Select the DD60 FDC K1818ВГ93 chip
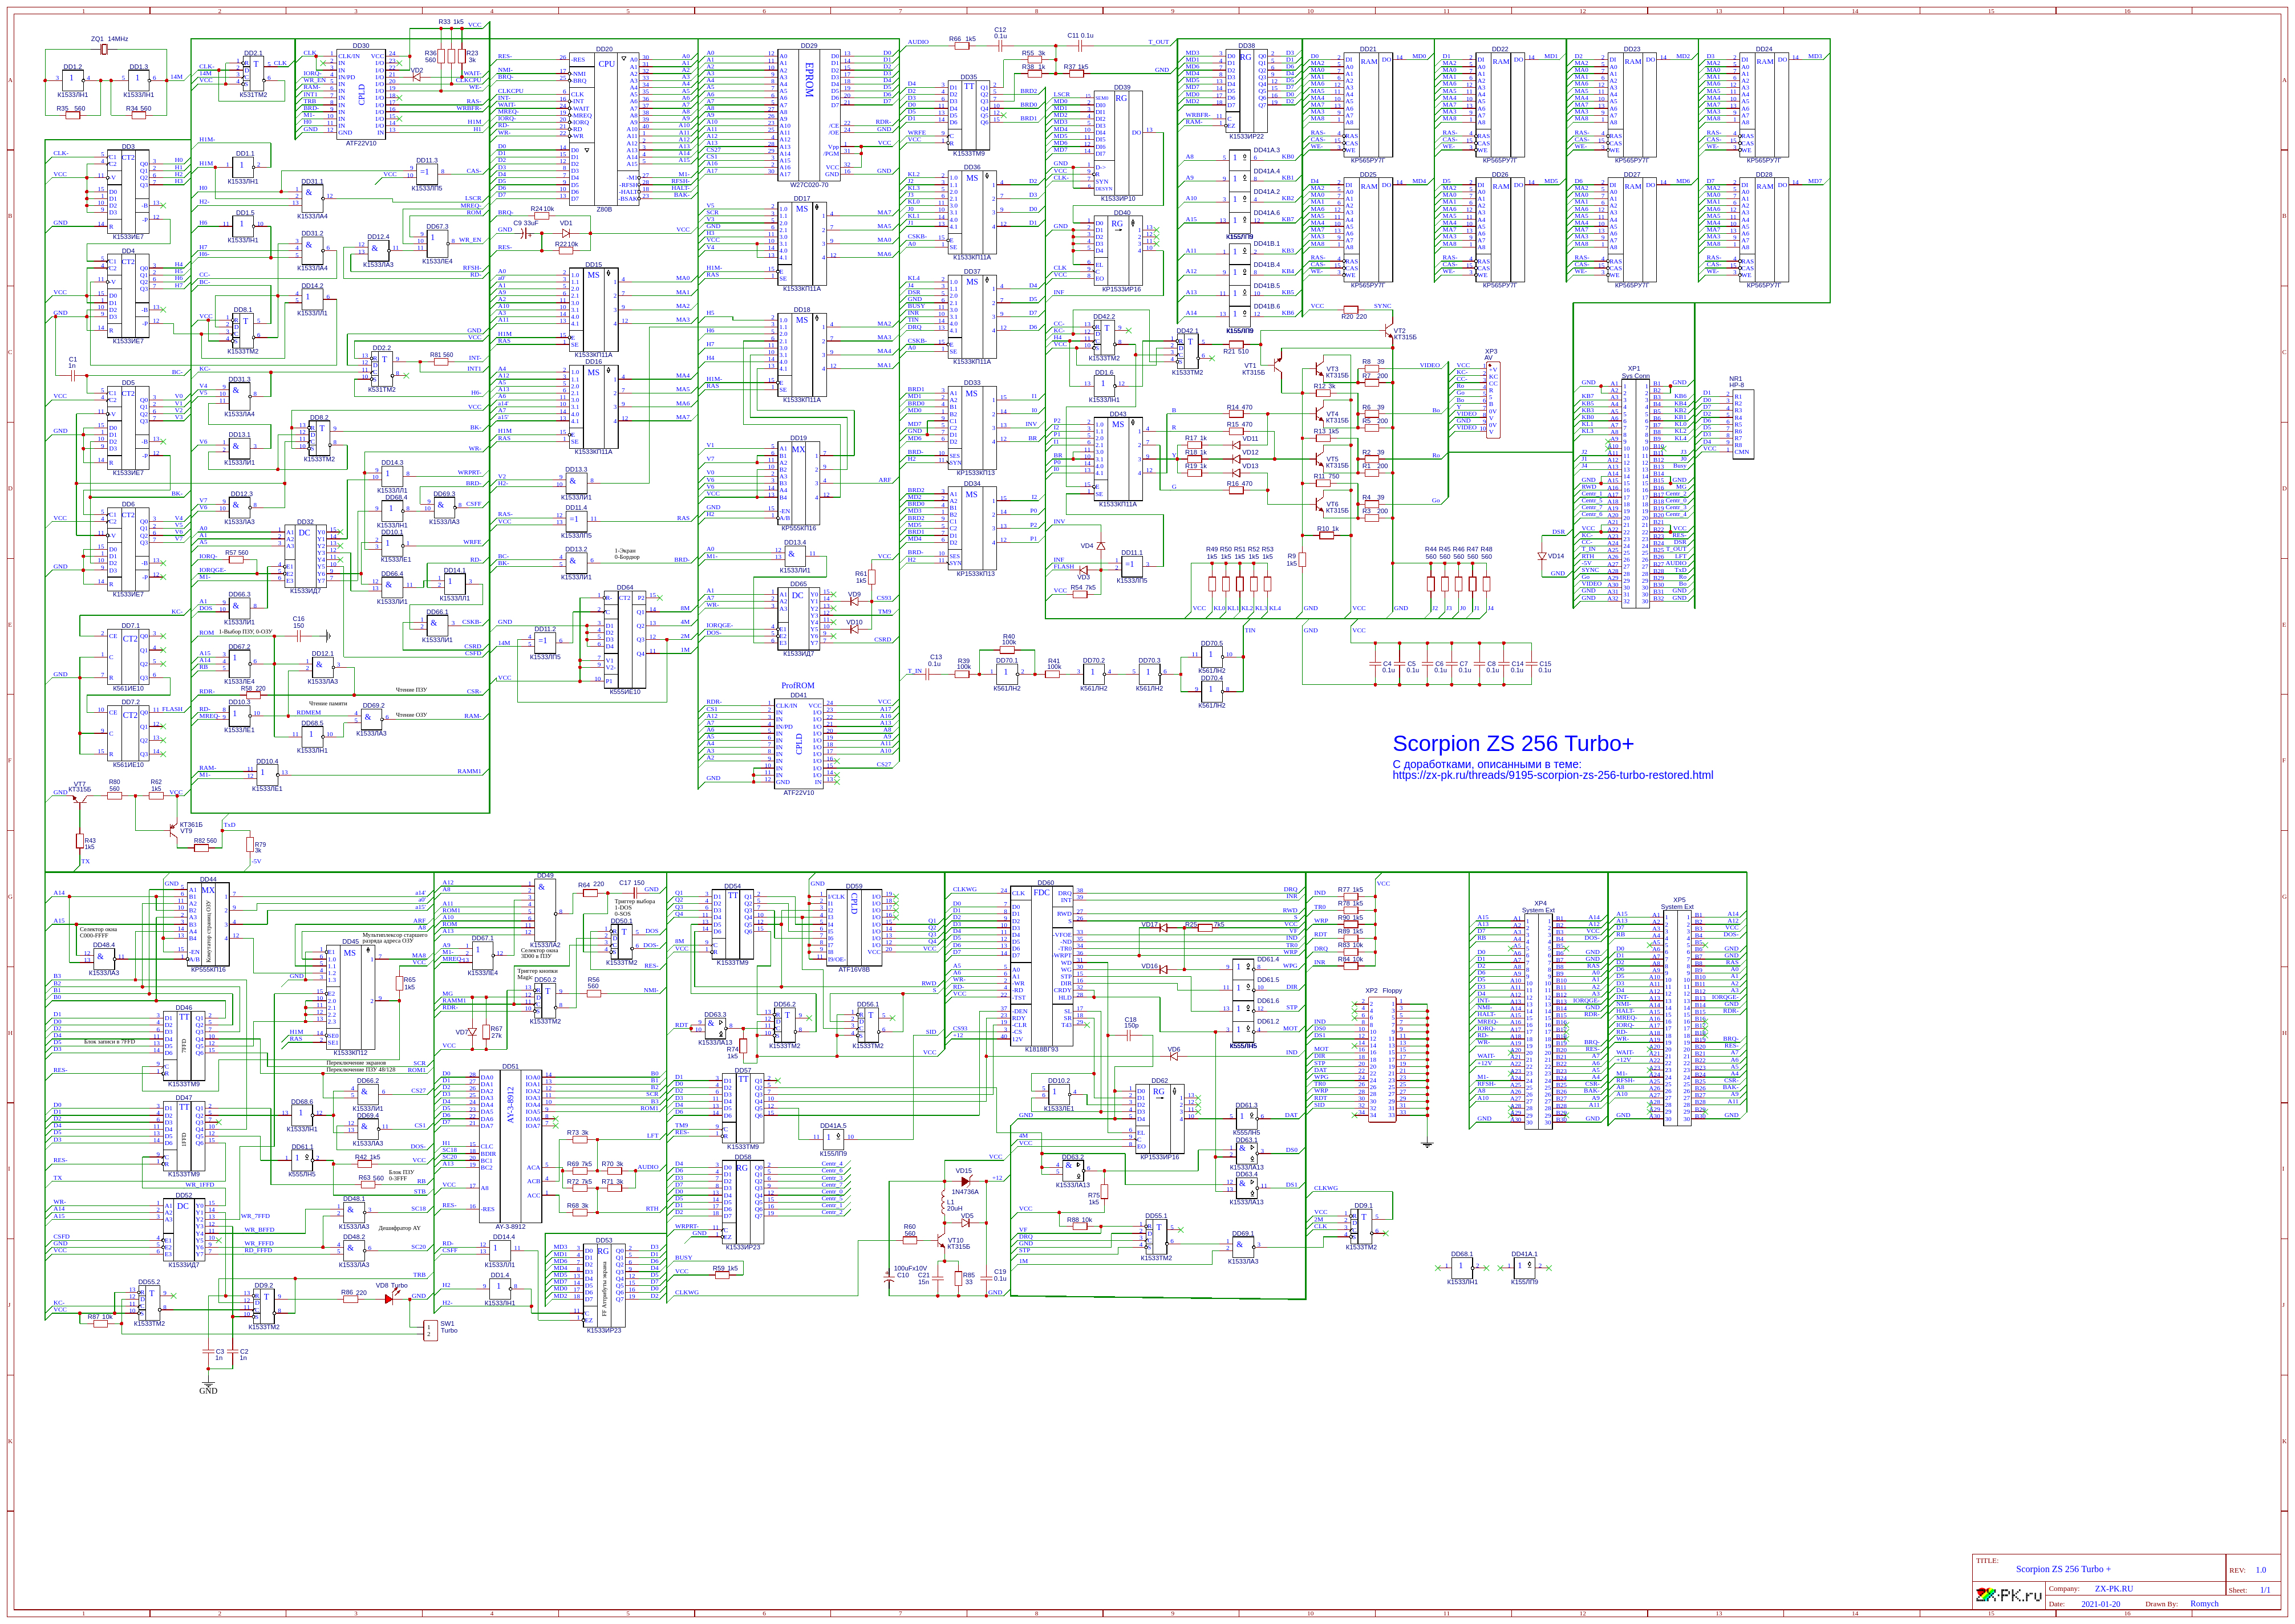 pos(1042,965)
